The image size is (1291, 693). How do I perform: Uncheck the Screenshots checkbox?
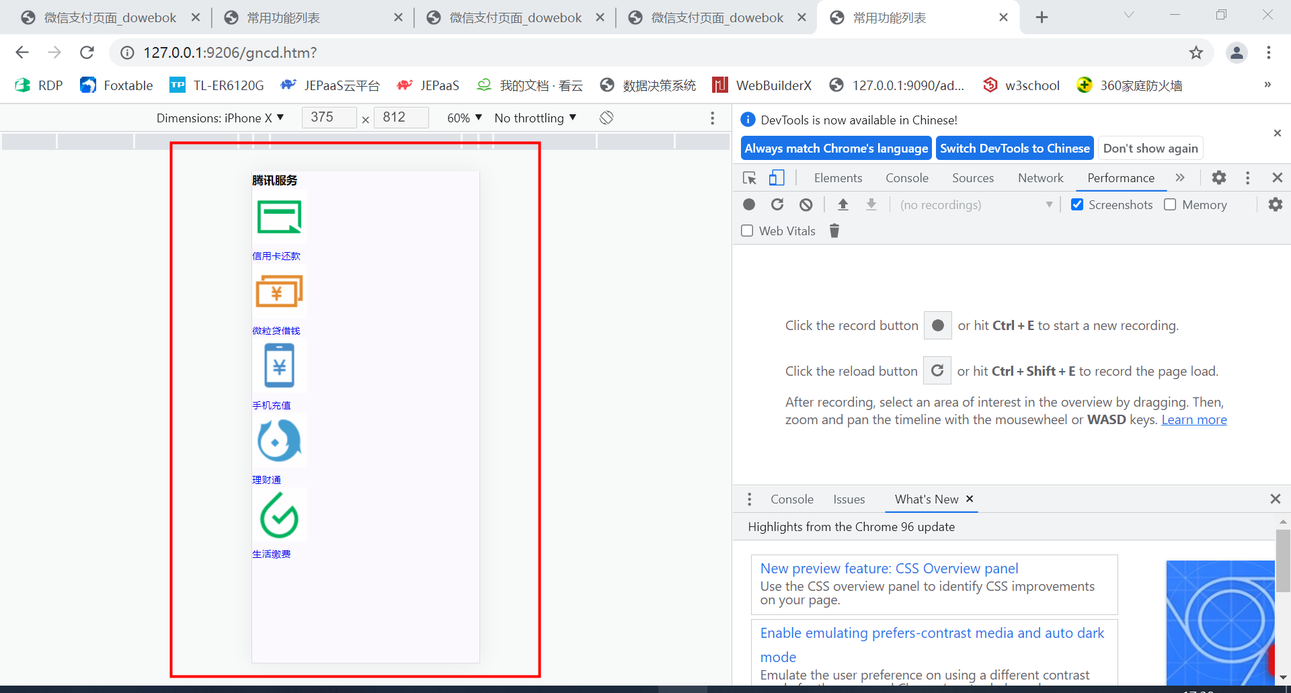(1077, 204)
